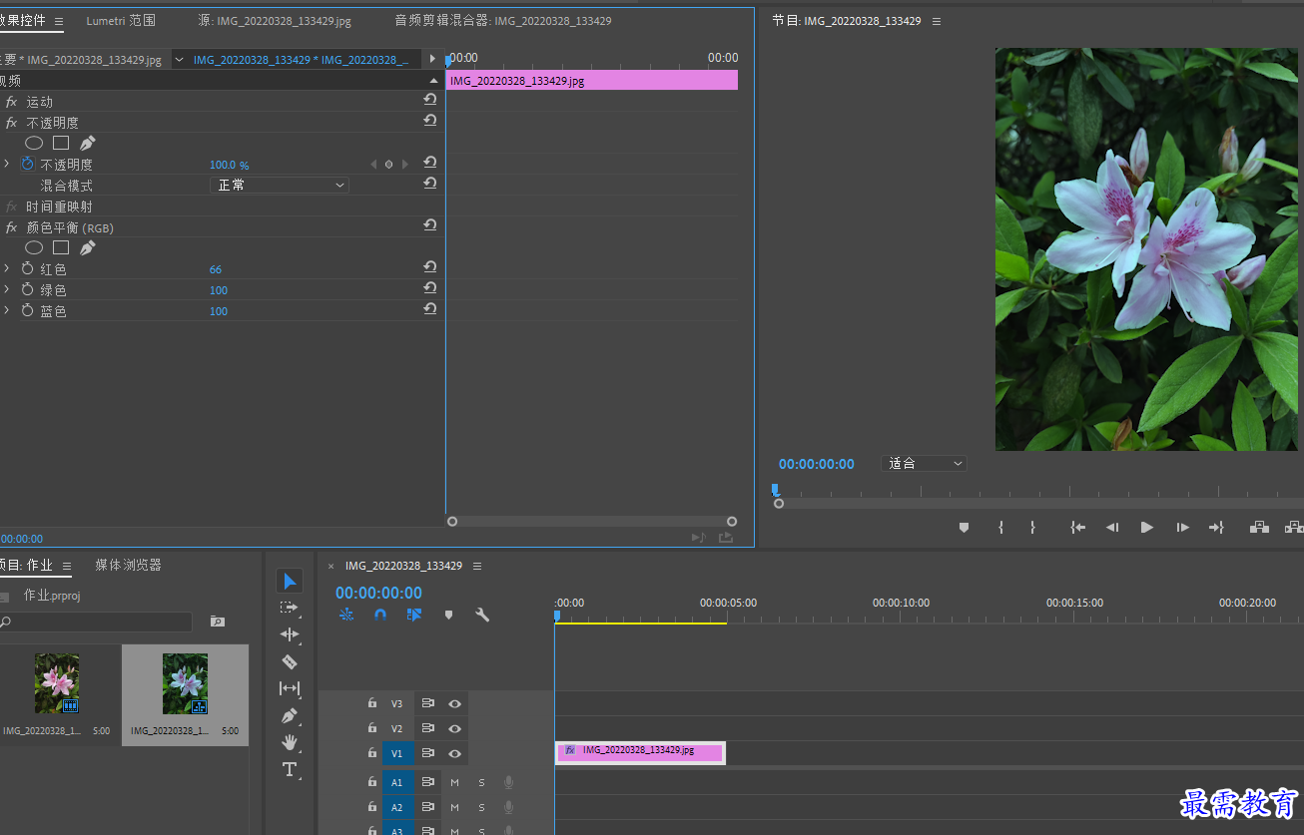Mark Out point in program monitor
The image size is (1304, 835).
click(1032, 528)
